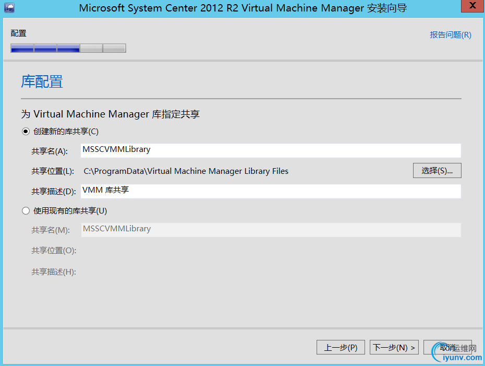Image resolution: width=485 pixels, height=366 pixels.
Task: Open the 报告问题(R) link
Action: [x=450, y=35]
